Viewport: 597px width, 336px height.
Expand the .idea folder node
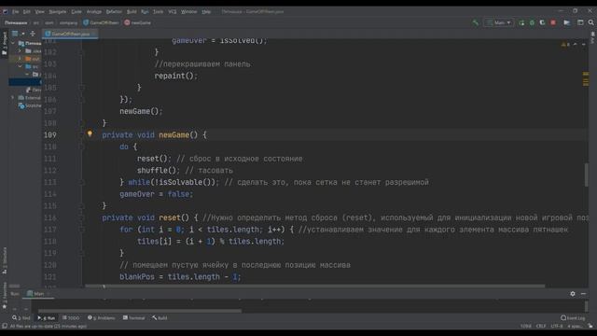pos(21,51)
